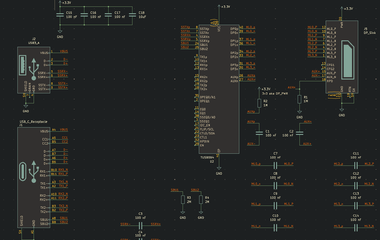Select the C11 capacitor symbol

pyautogui.click(x=356, y=165)
